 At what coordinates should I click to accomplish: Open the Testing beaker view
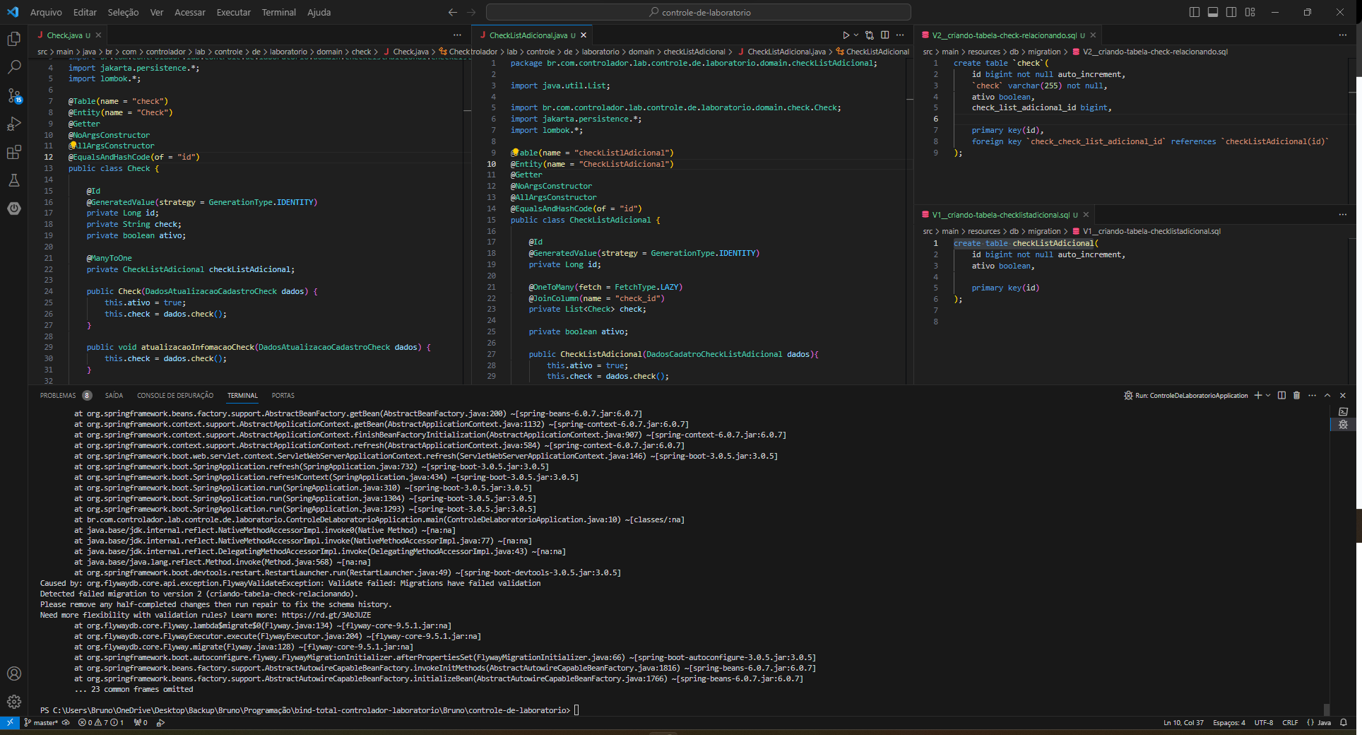[x=13, y=180]
